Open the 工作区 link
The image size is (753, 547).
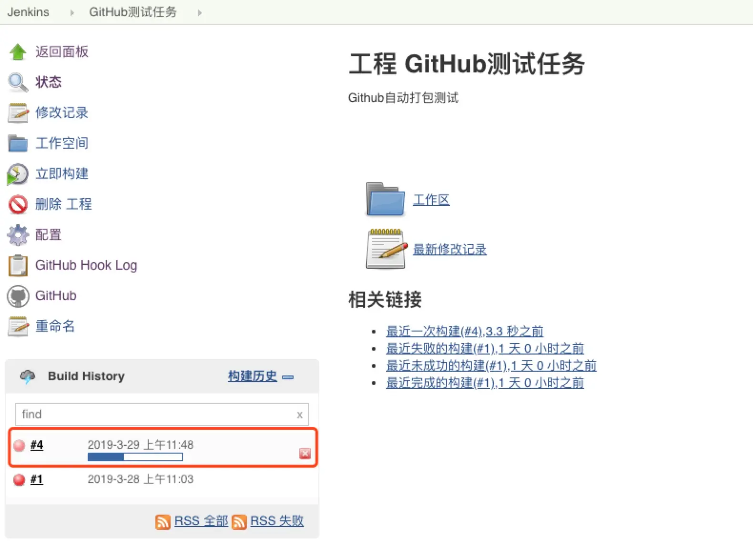click(431, 200)
